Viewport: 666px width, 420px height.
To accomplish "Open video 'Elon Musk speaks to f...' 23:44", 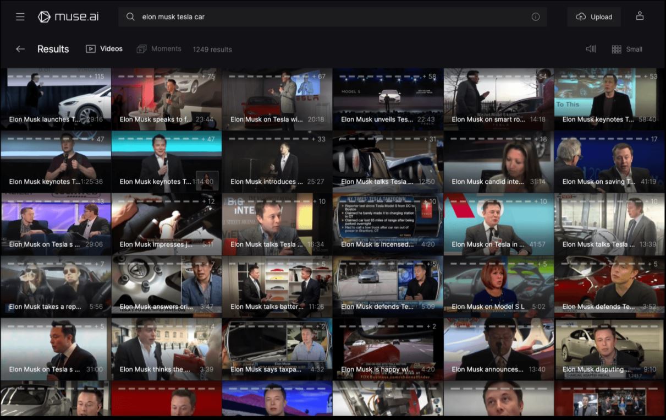I will pos(166,99).
